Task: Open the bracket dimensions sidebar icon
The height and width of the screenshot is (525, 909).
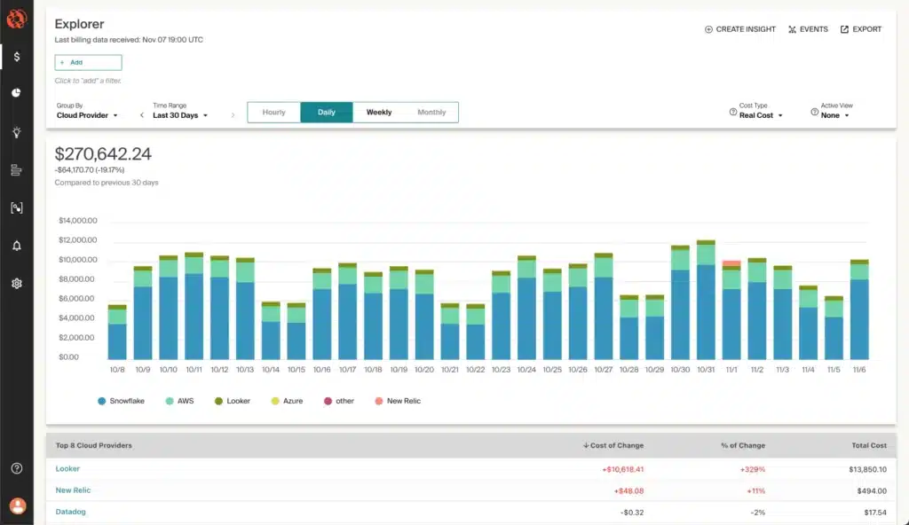Action: [x=17, y=208]
